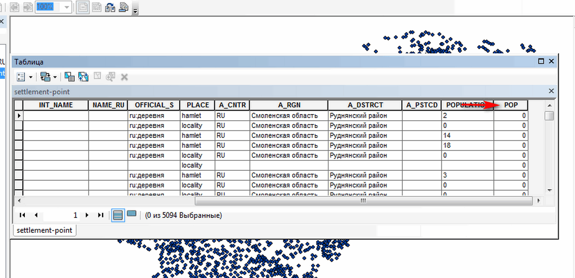The width and height of the screenshot is (575, 278).
Task: Select the first row via its selector
Action: point(19,116)
